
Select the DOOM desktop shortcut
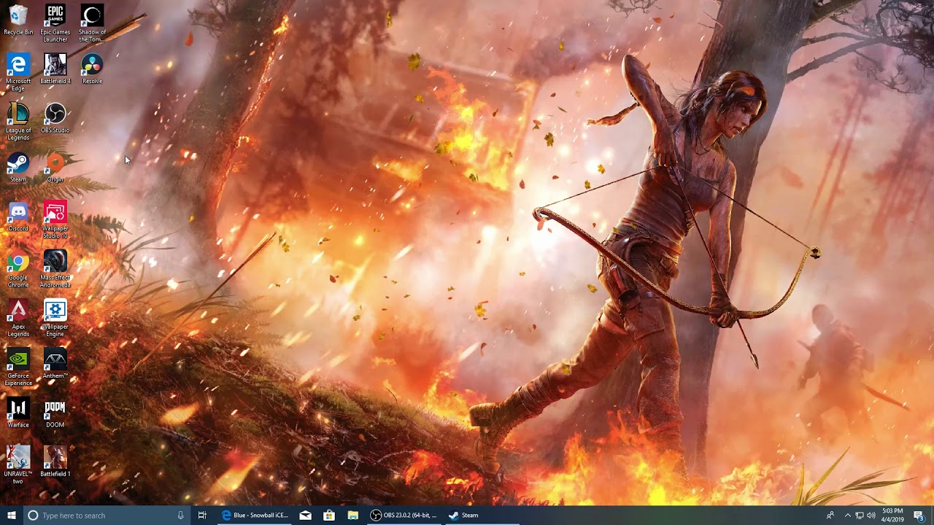click(x=55, y=413)
